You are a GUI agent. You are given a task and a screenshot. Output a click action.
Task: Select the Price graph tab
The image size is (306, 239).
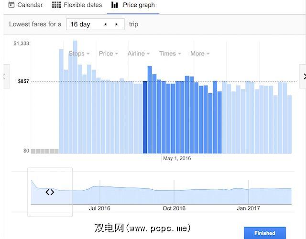(x=133, y=5)
